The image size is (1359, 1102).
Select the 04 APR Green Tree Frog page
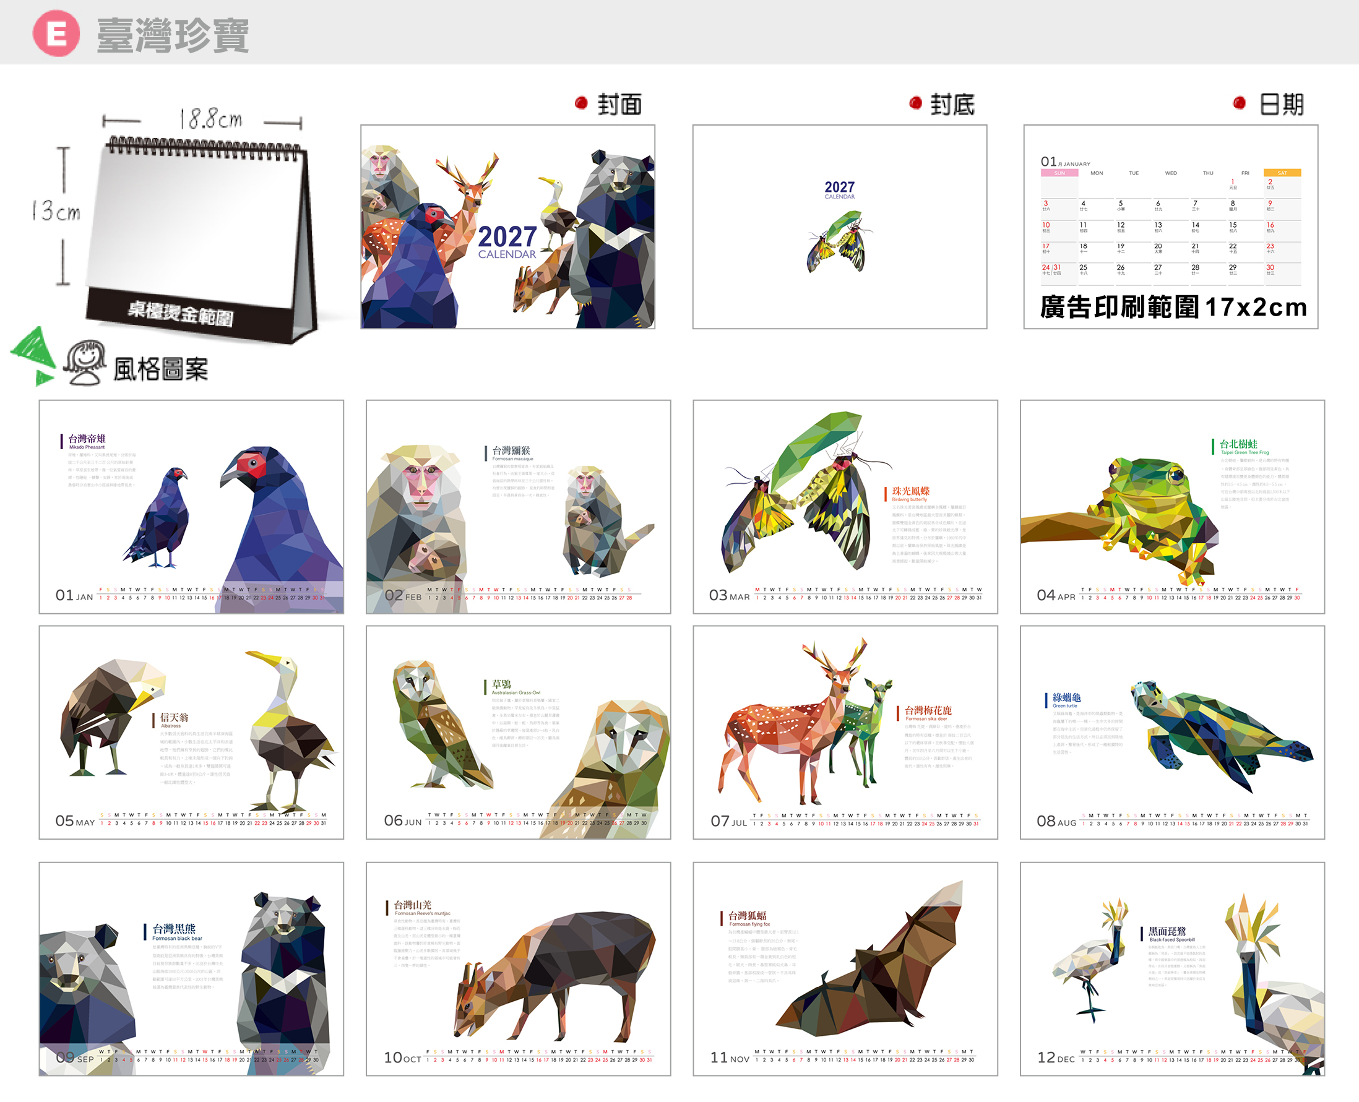pyautogui.click(x=1171, y=507)
